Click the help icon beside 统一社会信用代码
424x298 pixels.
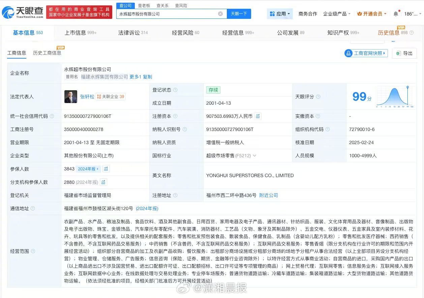click(x=52, y=116)
